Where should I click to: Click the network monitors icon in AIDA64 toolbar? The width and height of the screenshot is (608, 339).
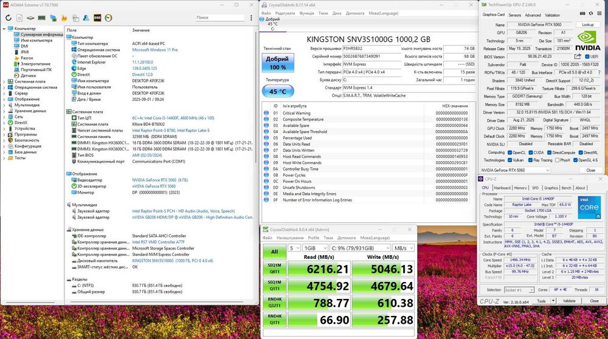pyautogui.click(x=53, y=18)
